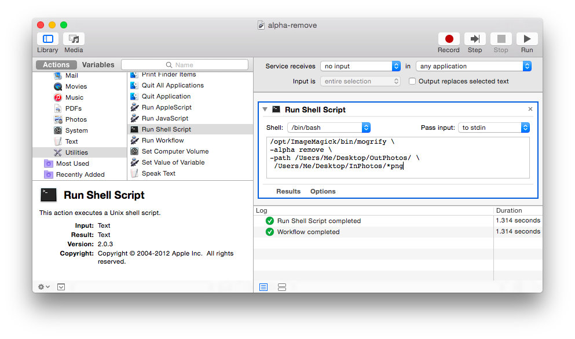Click the alpha-remove document title icon
Viewport: 575px width, 339px height.
pyautogui.click(x=261, y=25)
